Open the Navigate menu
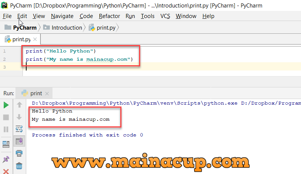301x174 pixels. [x=62, y=16]
